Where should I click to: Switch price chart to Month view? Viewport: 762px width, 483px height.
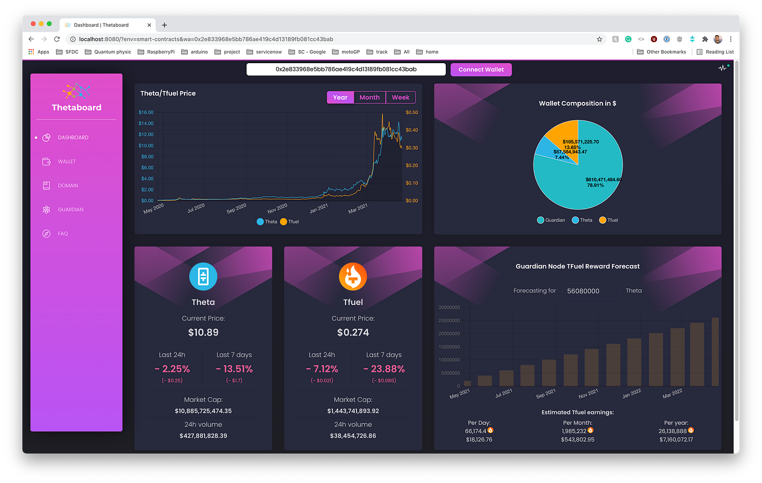coord(370,97)
